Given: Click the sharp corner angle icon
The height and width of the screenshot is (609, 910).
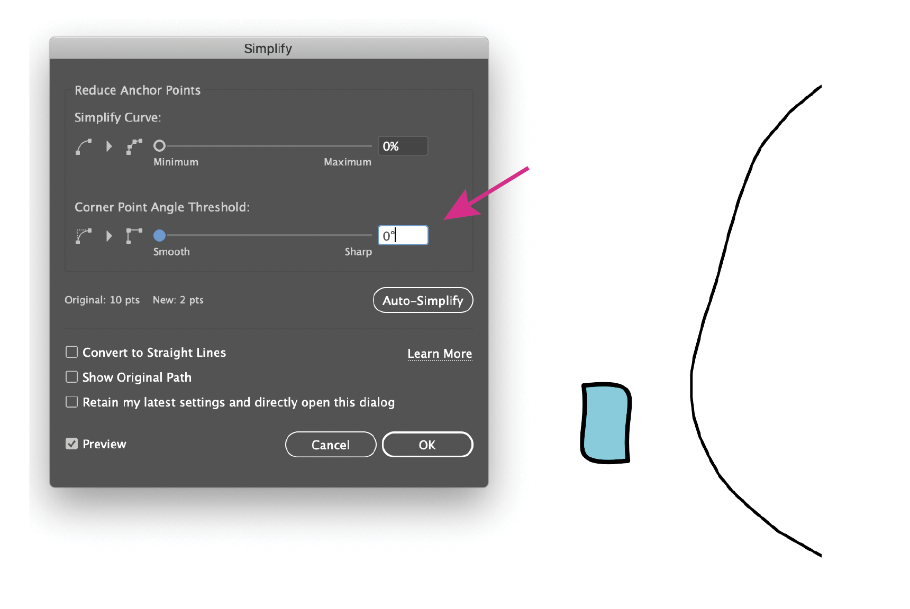Looking at the screenshot, I should 134,236.
